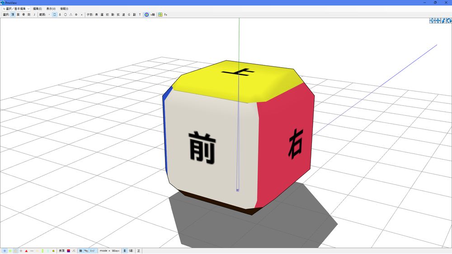The height and width of the screenshot is (254, 452).
Task: Open the 情報(I) menu
Action: pyautogui.click(x=64, y=9)
